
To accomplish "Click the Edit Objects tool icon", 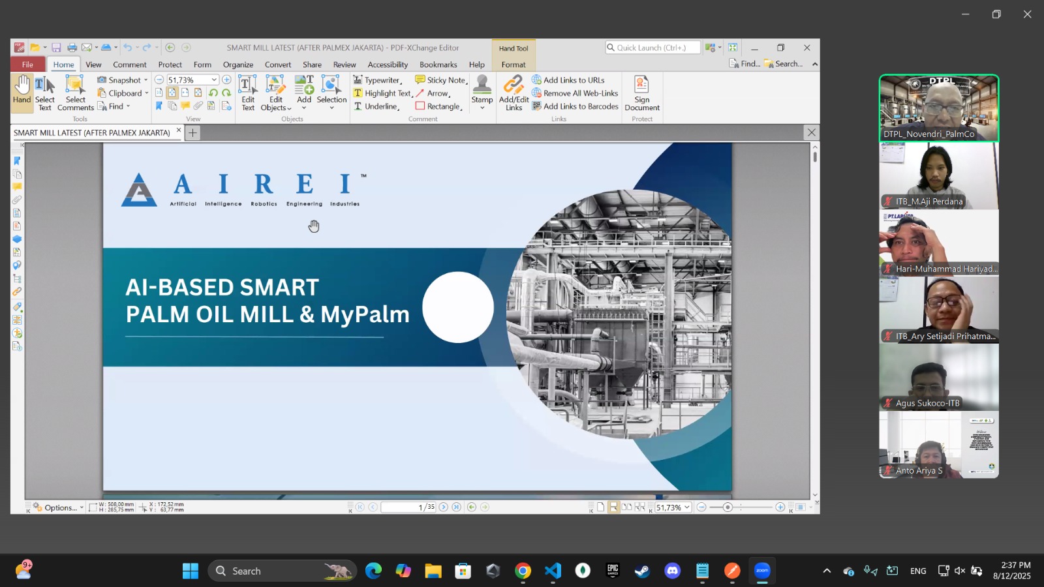I will click(276, 85).
